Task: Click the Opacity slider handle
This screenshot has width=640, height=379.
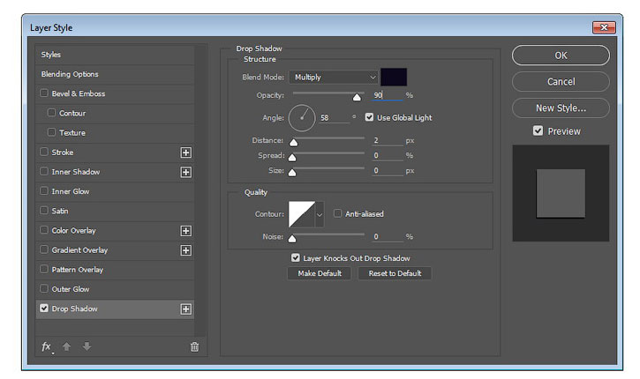Action: (x=357, y=97)
